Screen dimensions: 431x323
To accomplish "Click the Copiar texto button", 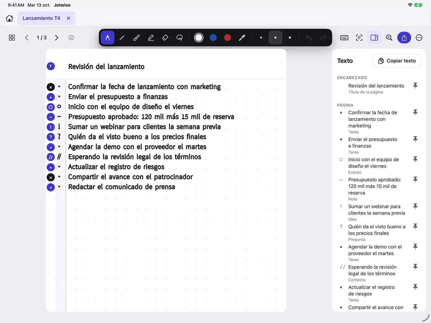I will coord(397,61).
